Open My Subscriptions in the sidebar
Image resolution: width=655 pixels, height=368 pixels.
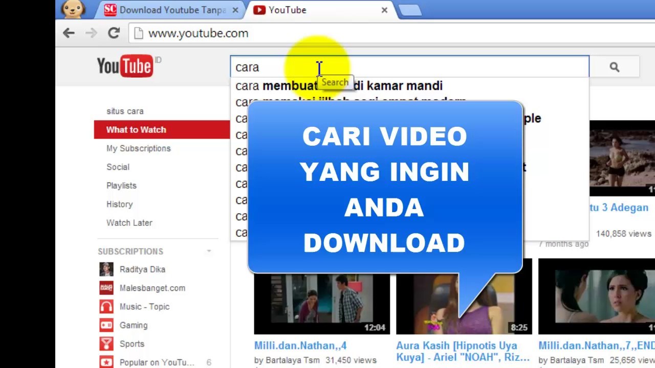click(x=139, y=148)
